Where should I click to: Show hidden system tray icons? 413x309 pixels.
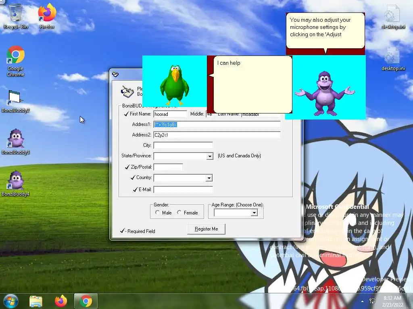pos(363,301)
